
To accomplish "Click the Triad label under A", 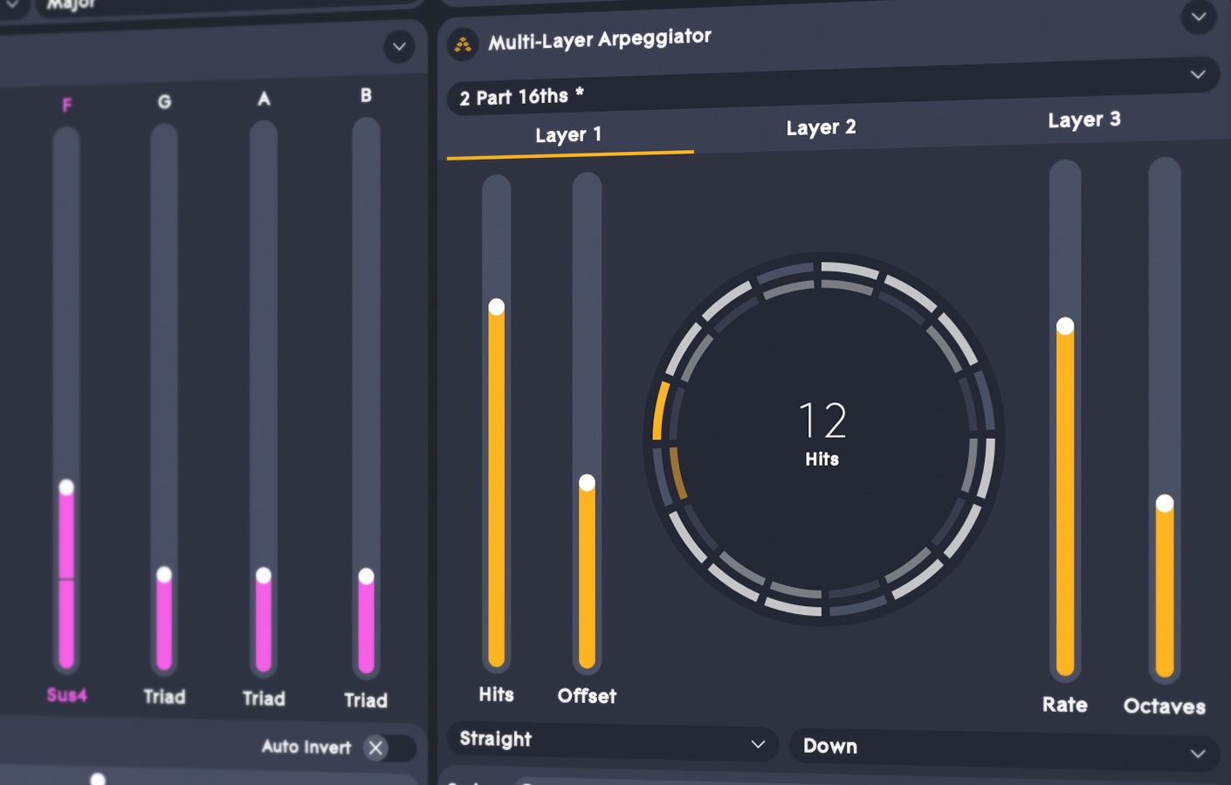I will [x=264, y=699].
